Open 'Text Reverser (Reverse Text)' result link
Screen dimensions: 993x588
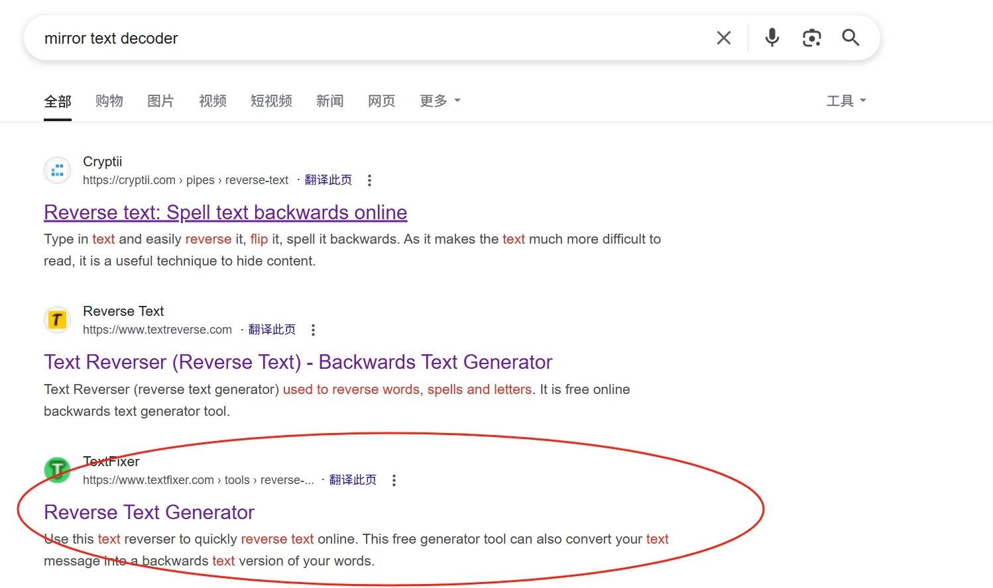tap(298, 362)
